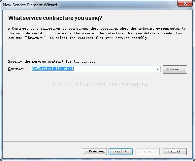Click the right chevron on Next button
Viewport: 195px width, 161px height.
point(125,151)
